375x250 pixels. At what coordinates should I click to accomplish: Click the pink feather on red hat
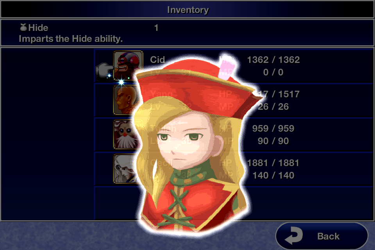(x=228, y=67)
